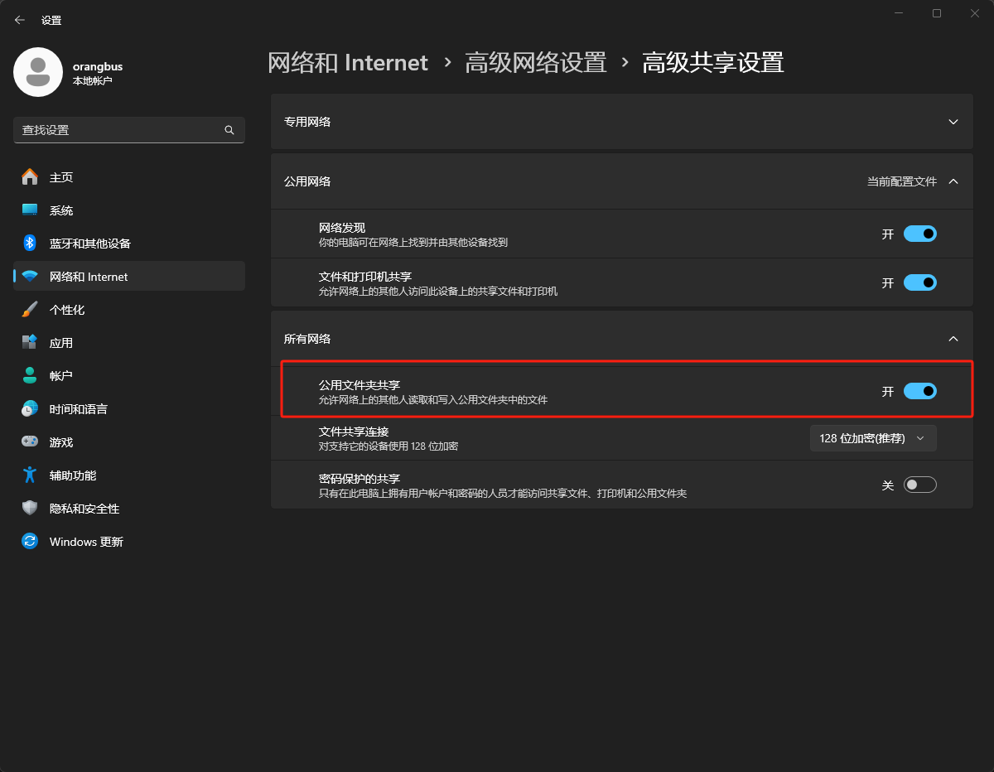
Task: Click the 查找设置 search box
Action: (x=120, y=130)
